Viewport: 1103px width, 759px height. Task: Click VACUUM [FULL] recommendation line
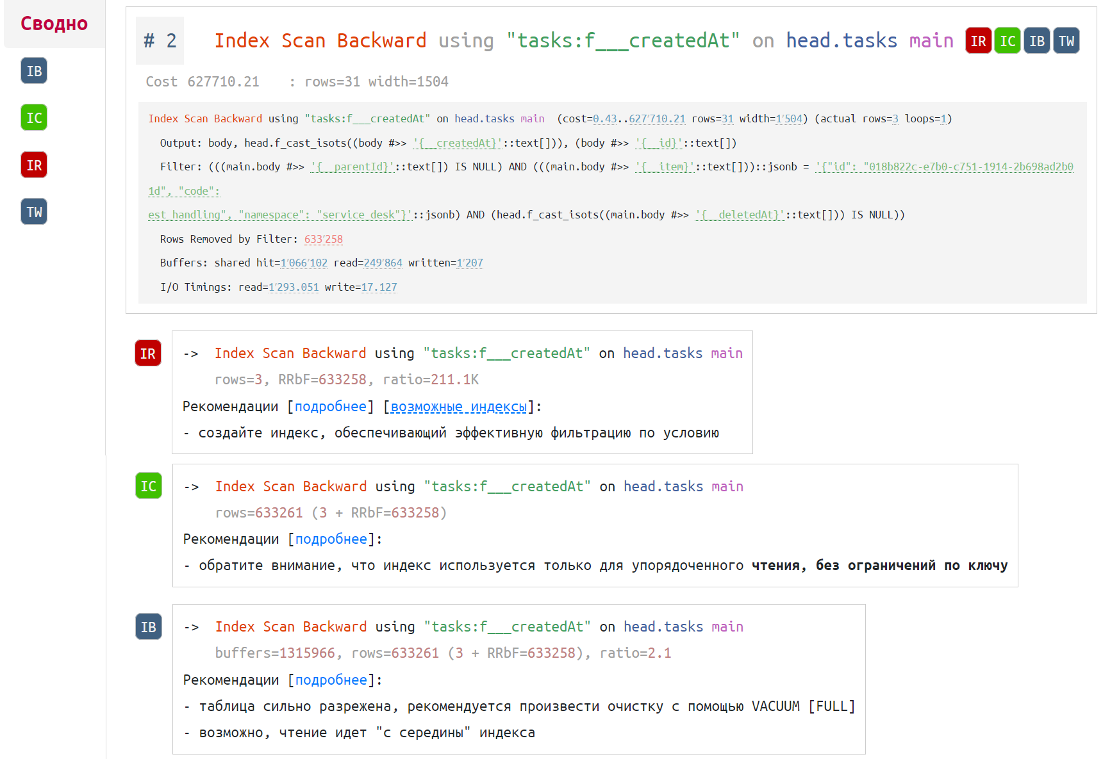click(x=520, y=706)
